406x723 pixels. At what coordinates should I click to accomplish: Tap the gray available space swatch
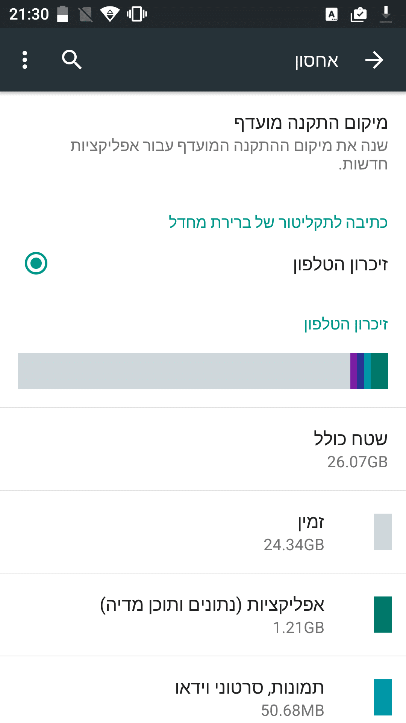(x=383, y=532)
